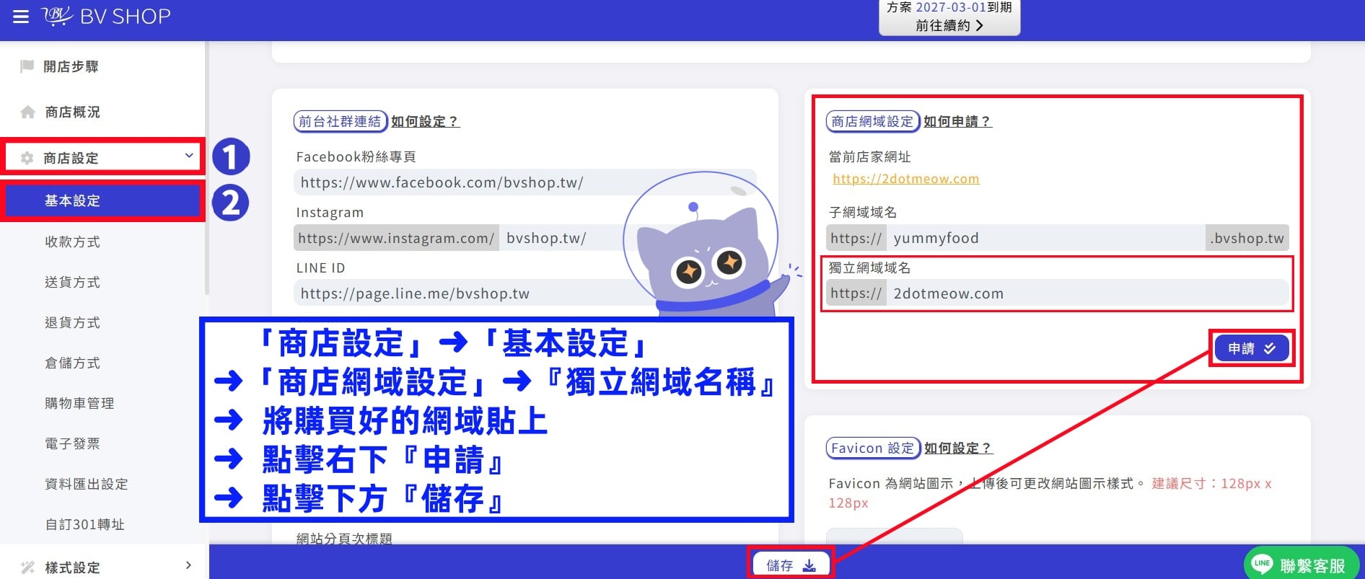Image resolution: width=1365 pixels, height=579 pixels.
Task: Click the home icon beside 商店概況
Action: (x=28, y=112)
